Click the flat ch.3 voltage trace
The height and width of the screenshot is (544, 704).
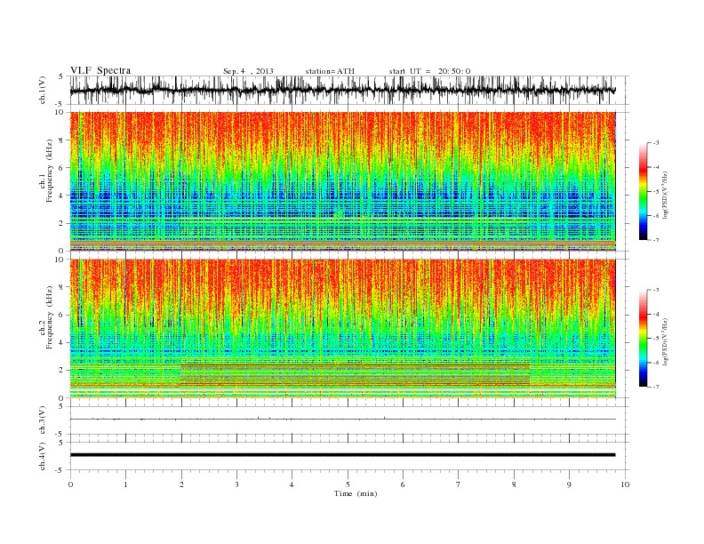342,419
